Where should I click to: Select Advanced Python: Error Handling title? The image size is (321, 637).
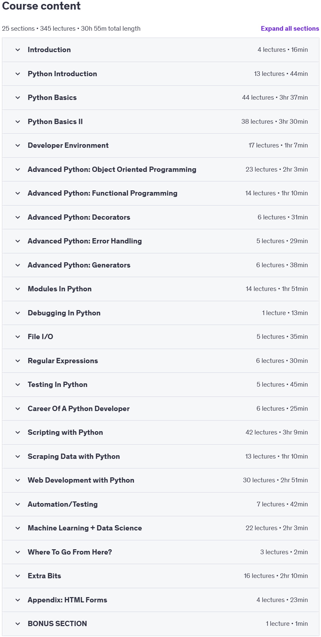[85, 241]
